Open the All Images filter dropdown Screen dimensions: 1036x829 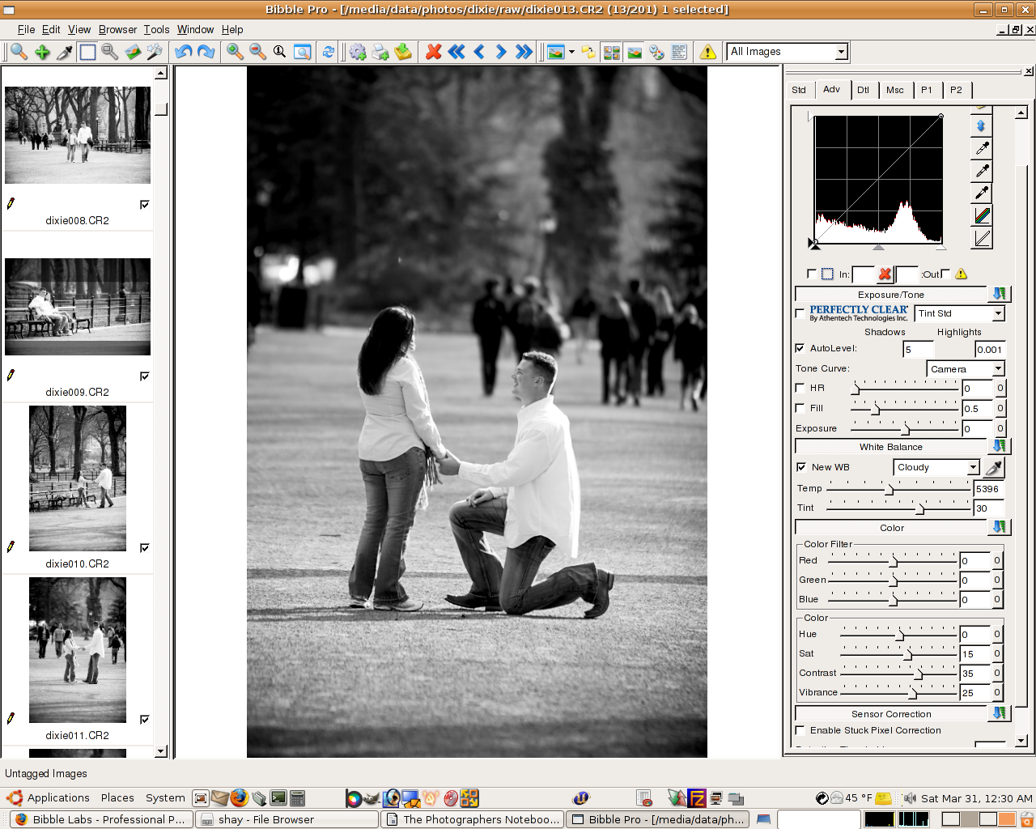pyautogui.click(x=841, y=52)
